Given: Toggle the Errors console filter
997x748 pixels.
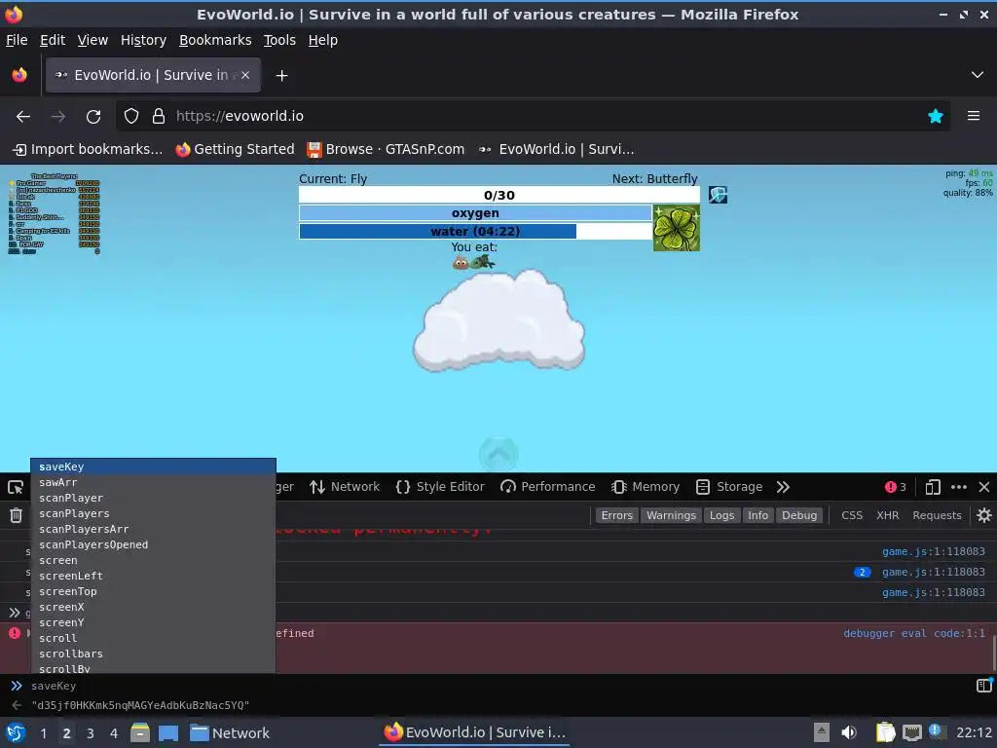Looking at the screenshot, I should click(x=616, y=515).
